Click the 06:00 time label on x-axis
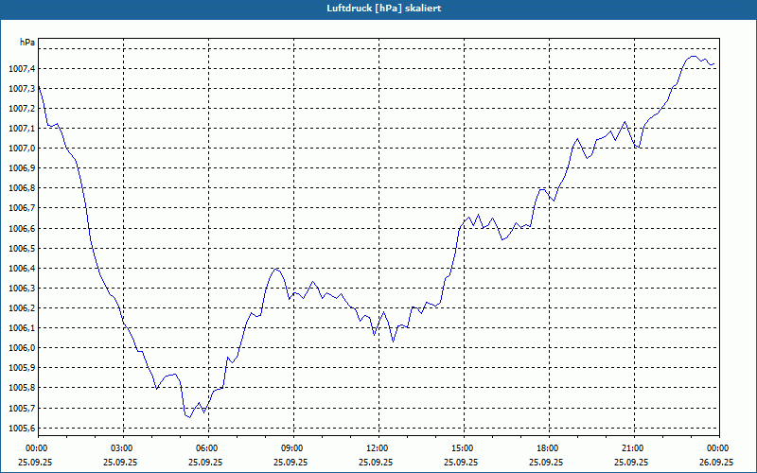The width and height of the screenshot is (757, 473). point(208,448)
